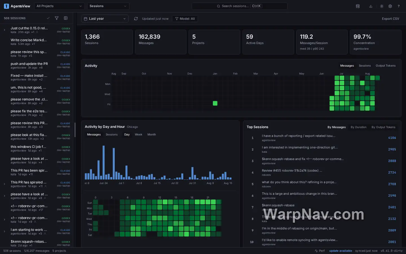Open session 'Write concise Markd...'
The image size is (406, 254).
coord(37,42)
